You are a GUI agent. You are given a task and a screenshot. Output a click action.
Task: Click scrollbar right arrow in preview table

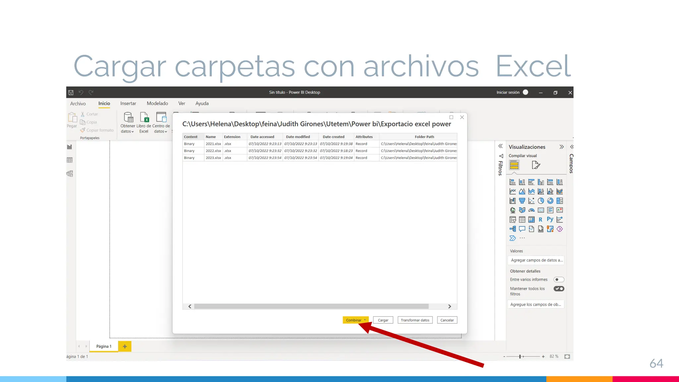[450, 306]
